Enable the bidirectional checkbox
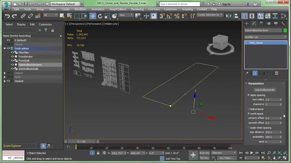This screenshot has width=291, height=163. tap(249, 109)
